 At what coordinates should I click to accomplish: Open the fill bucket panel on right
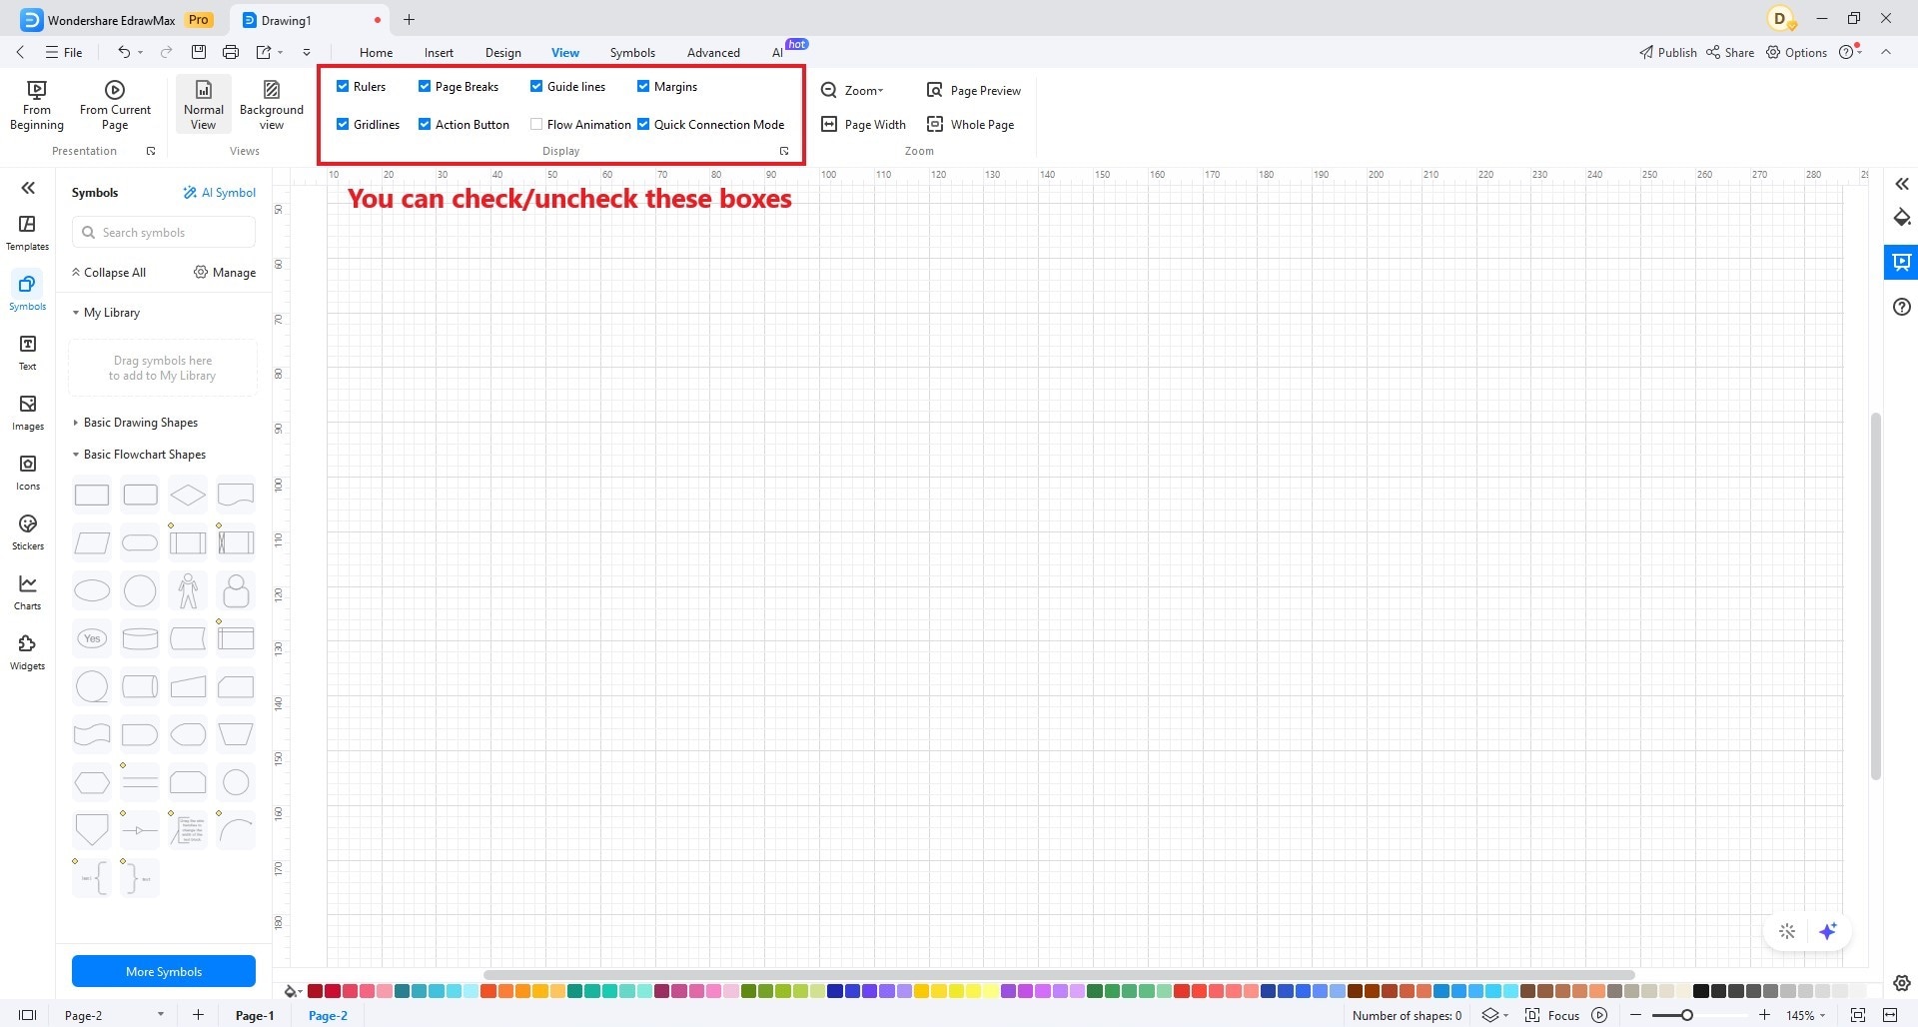pos(1902,218)
